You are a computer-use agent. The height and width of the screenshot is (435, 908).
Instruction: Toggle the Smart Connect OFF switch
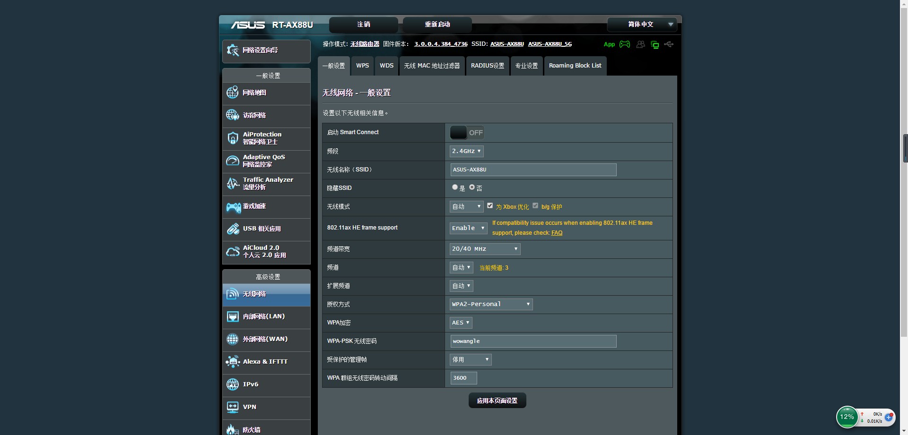click(x=467, y=133)
